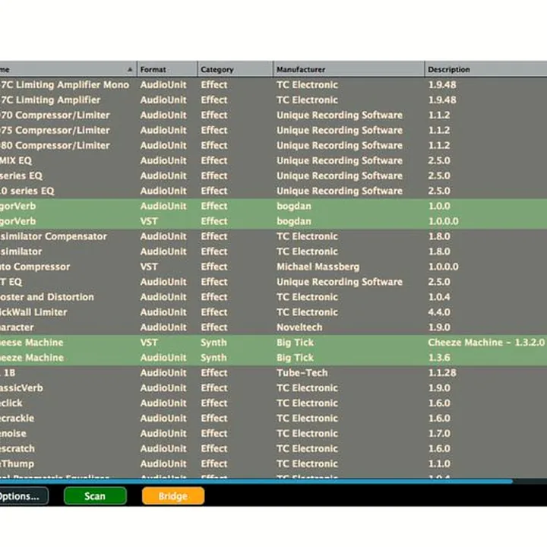Select the '1B' Tube-Tech row
The image size is (547, 547).
tap(273, 373)
